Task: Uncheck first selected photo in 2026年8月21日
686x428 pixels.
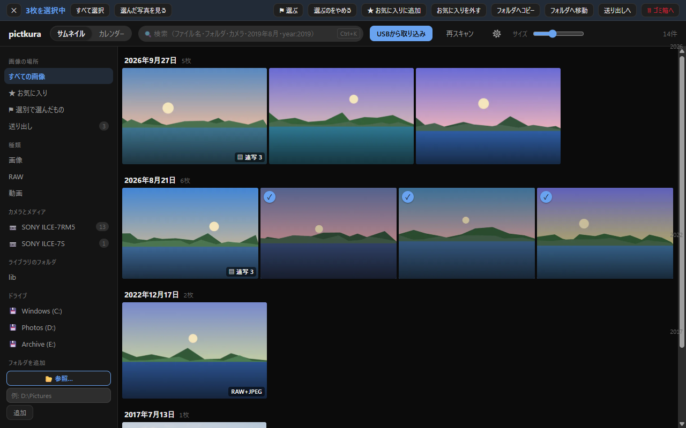Action: click(270, 197)
